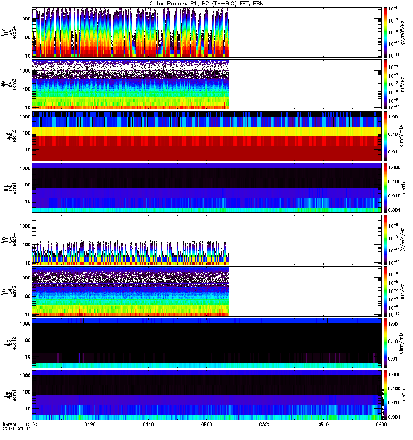Click the thb fff edc34 spectrogram panel
The width and height of the screenshot is (413, 440).
pyautogui.click(x=207, y=32)
